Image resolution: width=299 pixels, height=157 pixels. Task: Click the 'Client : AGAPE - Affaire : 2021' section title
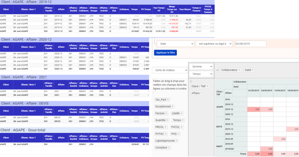(x=24, y=77)
